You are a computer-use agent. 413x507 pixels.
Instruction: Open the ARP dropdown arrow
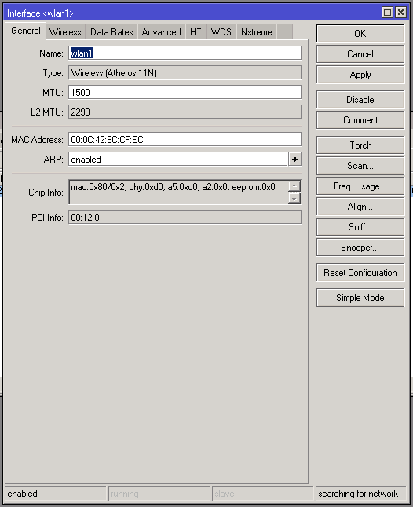tap(294, 159)
